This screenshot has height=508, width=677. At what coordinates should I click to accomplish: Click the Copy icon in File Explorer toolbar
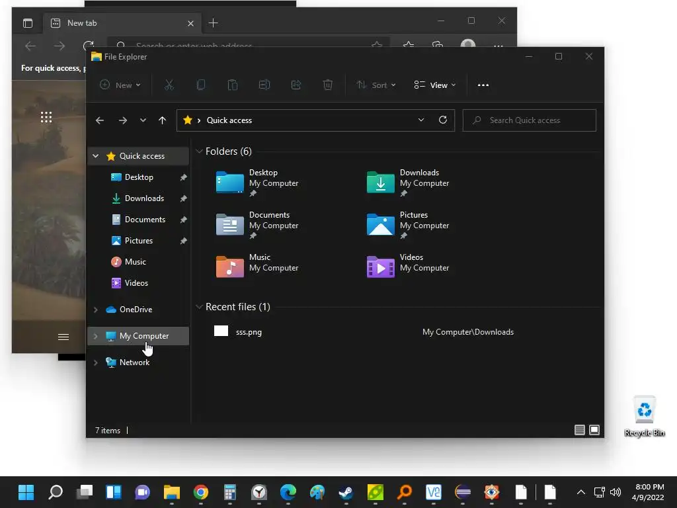pos(201,85)
